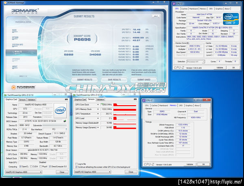Open the GPU Temperature sensor dropdown
Image resolution: width=244 pixels, height=186 pixels.
point(98,114)
